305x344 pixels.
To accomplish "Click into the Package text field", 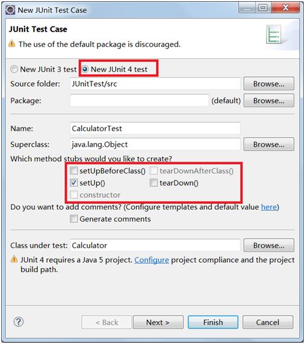I will coord(139,100).
